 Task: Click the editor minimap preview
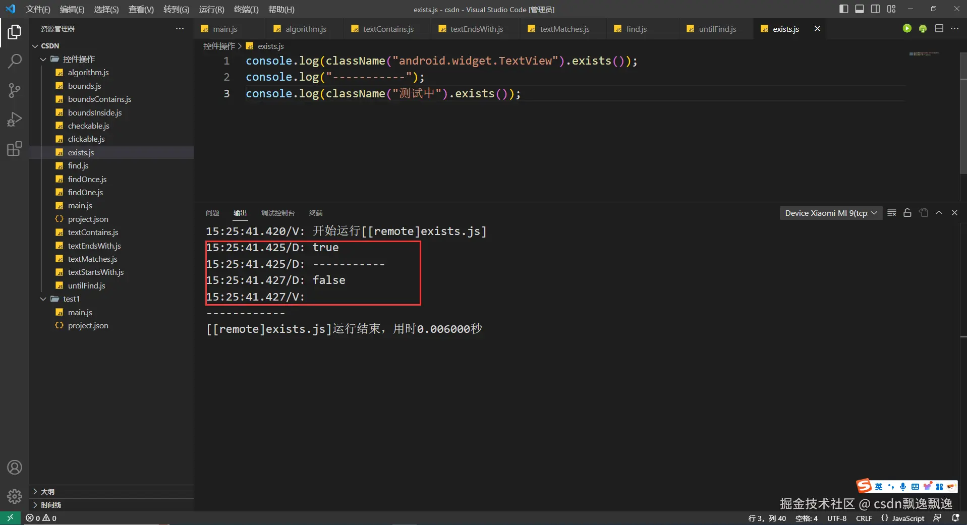pyautogui.click(x=924, y=54)
